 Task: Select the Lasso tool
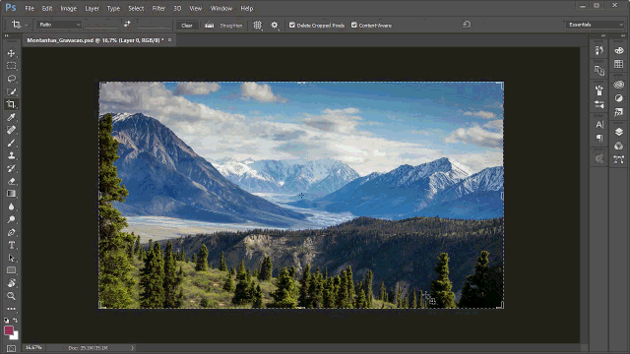click(x=11, y=79)
